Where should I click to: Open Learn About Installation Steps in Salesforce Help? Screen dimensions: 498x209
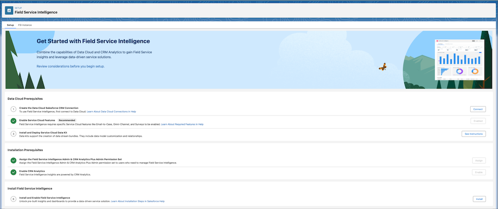[x=137, y=202]
